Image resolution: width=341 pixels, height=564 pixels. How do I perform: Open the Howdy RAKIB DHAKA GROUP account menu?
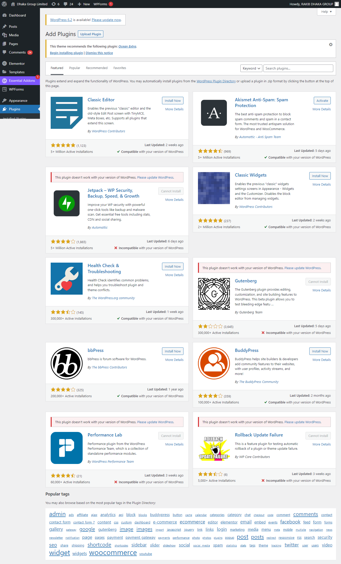click(x=314, y=4)
